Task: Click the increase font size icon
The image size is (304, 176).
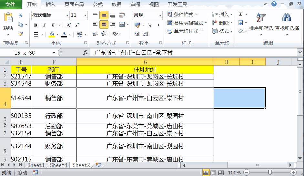Action: [68, 25]
